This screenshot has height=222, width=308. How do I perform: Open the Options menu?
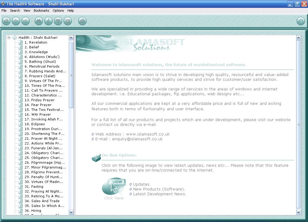click(x=58, y=11)
